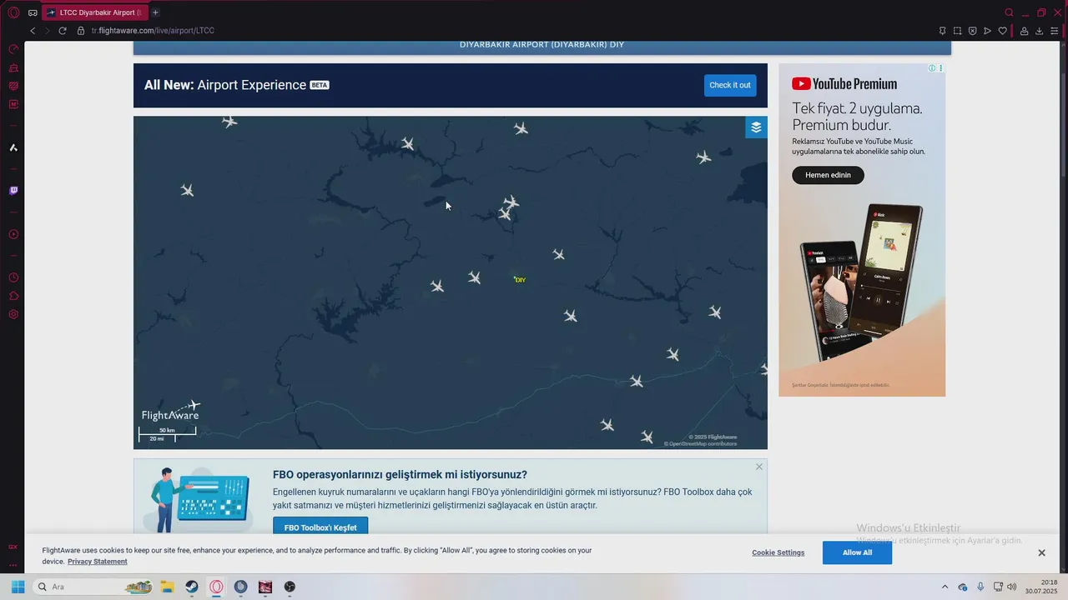Open the My Flow send icon
Screen dimensions: 1068x600
(x=987, y=31)
